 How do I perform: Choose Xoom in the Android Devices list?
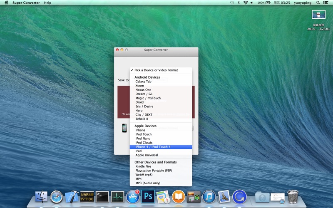(x=161, y=86)
